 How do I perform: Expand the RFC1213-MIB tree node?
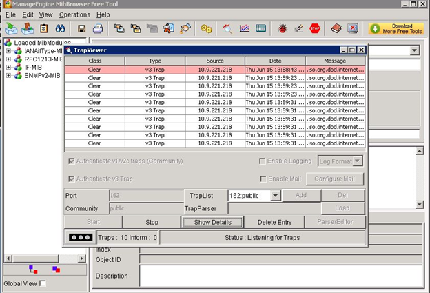[8, 59]
